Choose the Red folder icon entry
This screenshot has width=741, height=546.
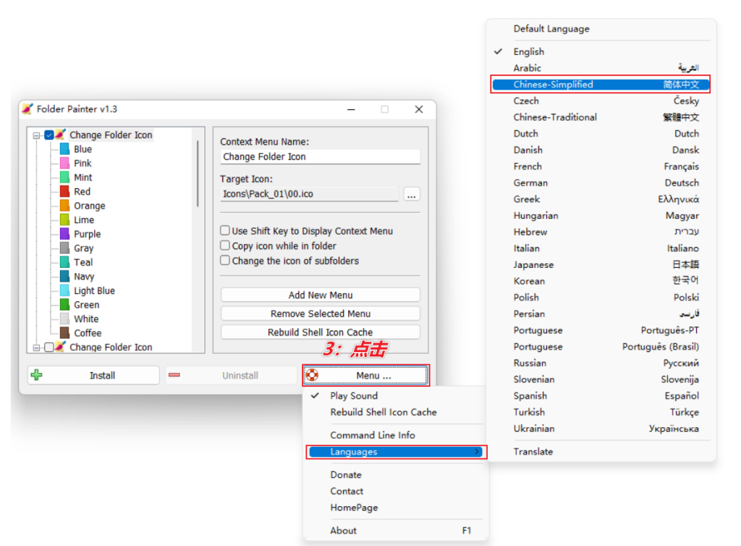[x=64, y=192]
